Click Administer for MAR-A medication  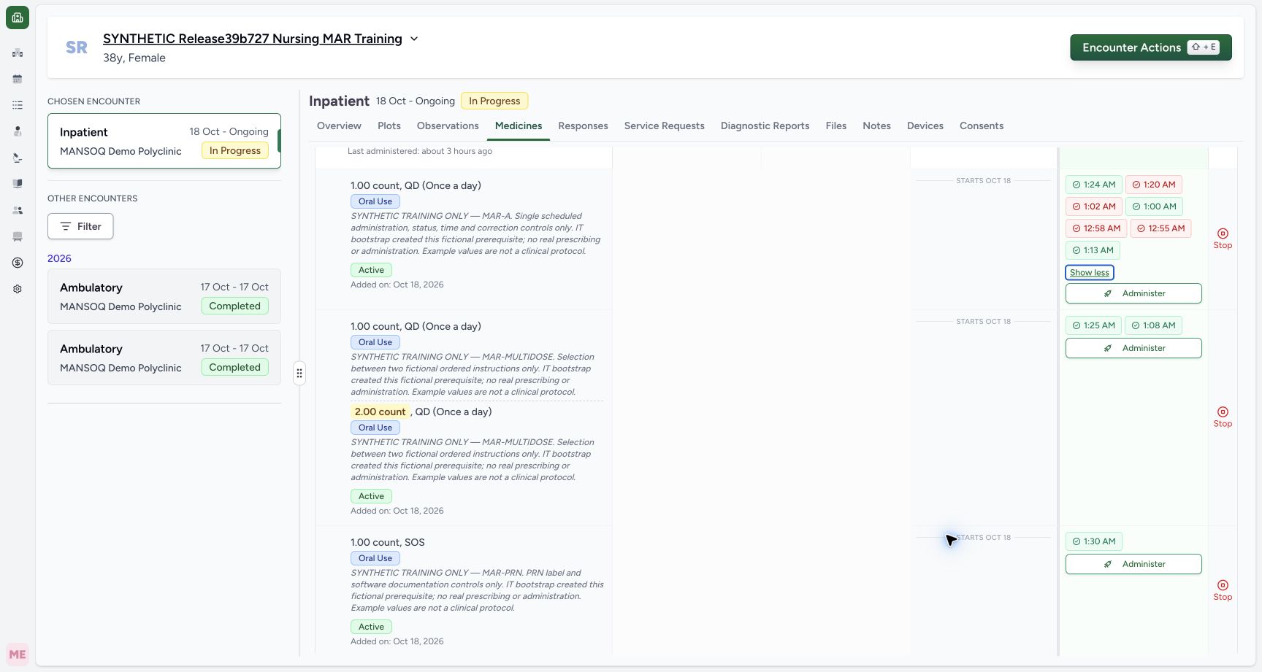pos(1133,293)
